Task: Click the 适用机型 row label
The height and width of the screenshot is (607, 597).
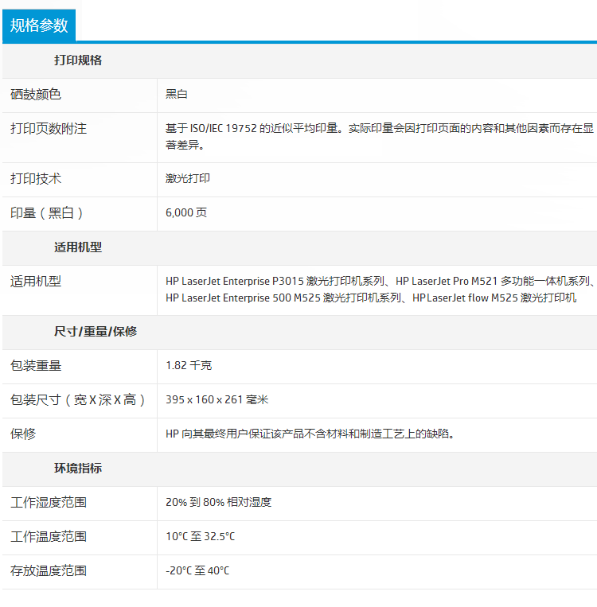Action: tap(36, 282)
